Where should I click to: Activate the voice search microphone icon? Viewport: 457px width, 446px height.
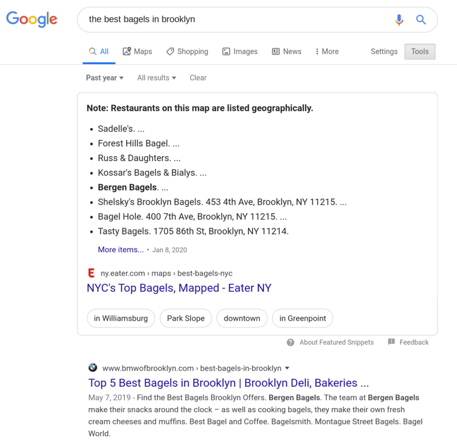click(x=399, y=19)
